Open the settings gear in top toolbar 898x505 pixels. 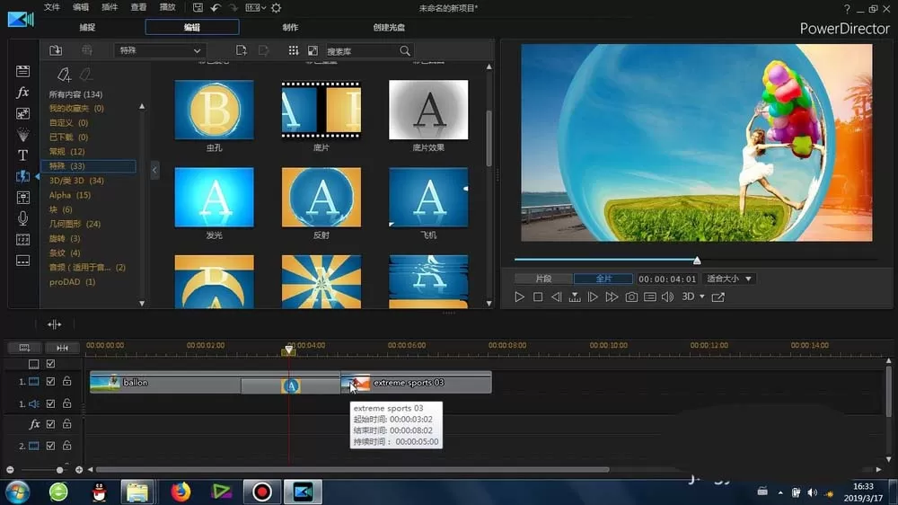[x=276, y=7]
